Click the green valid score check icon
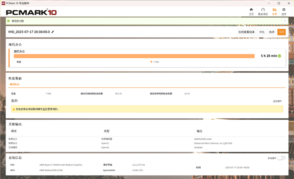This screenshot has width=294, height=179. coord(8,21)
